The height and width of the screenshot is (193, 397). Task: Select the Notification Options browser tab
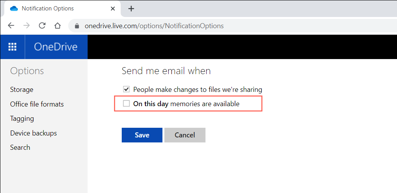58,8
